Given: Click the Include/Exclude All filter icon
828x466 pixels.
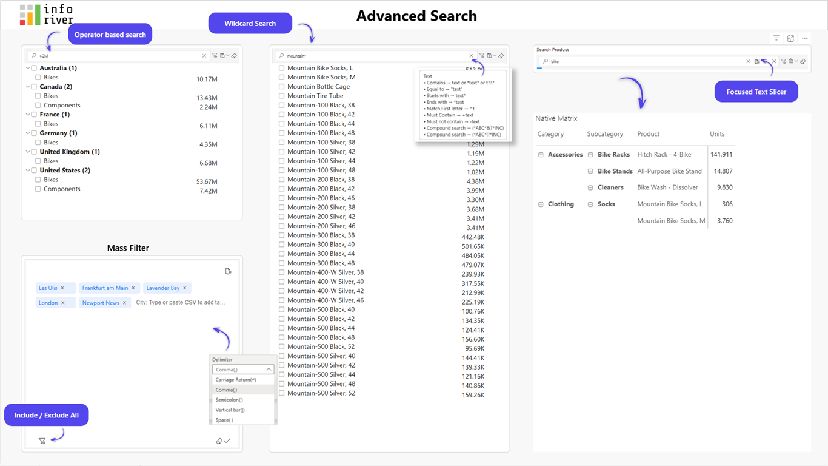Looking at the screenshot, I should pyautogui.click(x=42, y=441).
